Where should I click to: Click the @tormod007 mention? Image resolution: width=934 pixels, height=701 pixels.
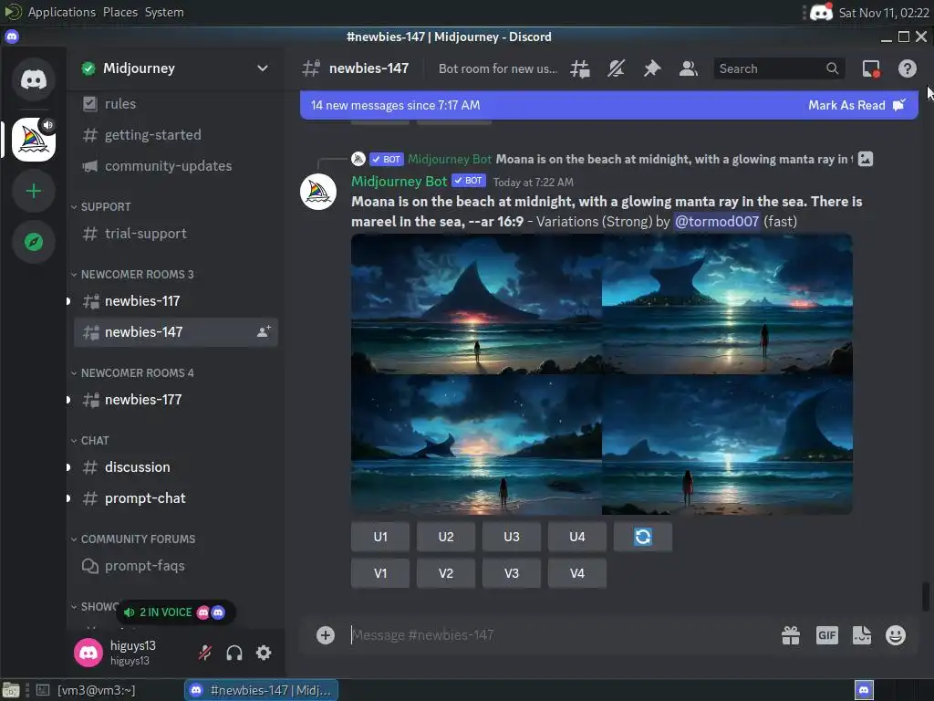[x=717, y=221]
